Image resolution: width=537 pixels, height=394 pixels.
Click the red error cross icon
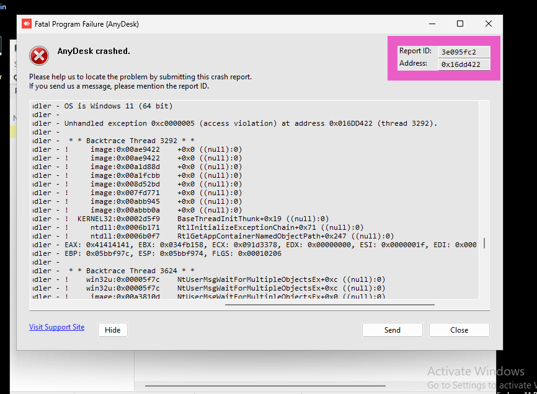(x=39, y=56)
